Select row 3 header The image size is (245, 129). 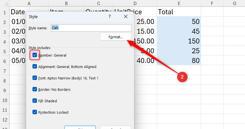pyautogui.click(x=5, y=32)
